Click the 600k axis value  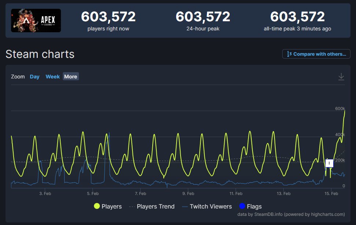pos(340,108)
